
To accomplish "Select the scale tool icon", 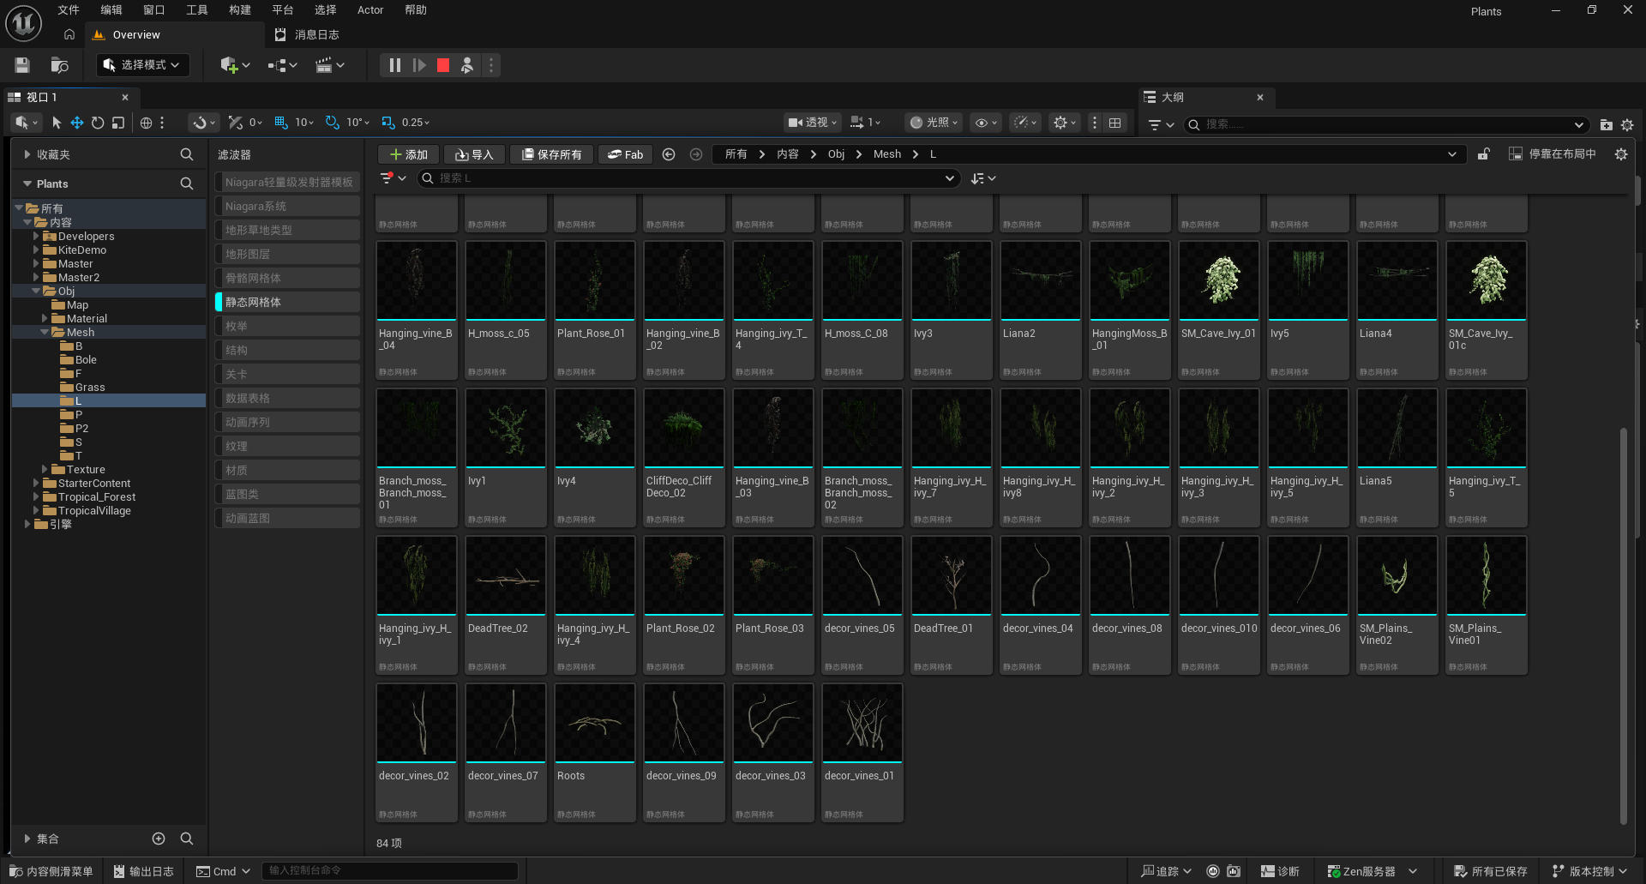I will point(118,123).
